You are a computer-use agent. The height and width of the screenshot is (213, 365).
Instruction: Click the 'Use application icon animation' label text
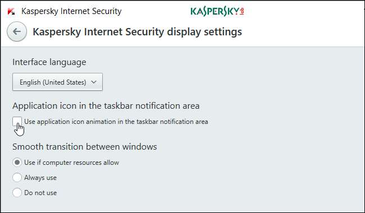click(116, 122)
